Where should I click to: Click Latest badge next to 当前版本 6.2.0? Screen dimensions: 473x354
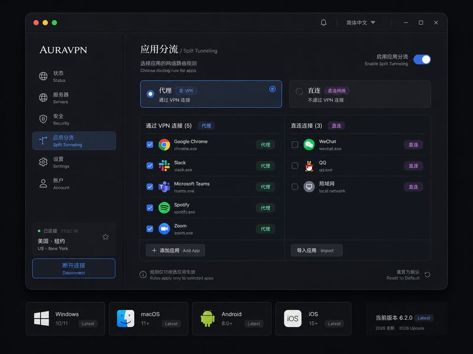[x=423, y=318]
